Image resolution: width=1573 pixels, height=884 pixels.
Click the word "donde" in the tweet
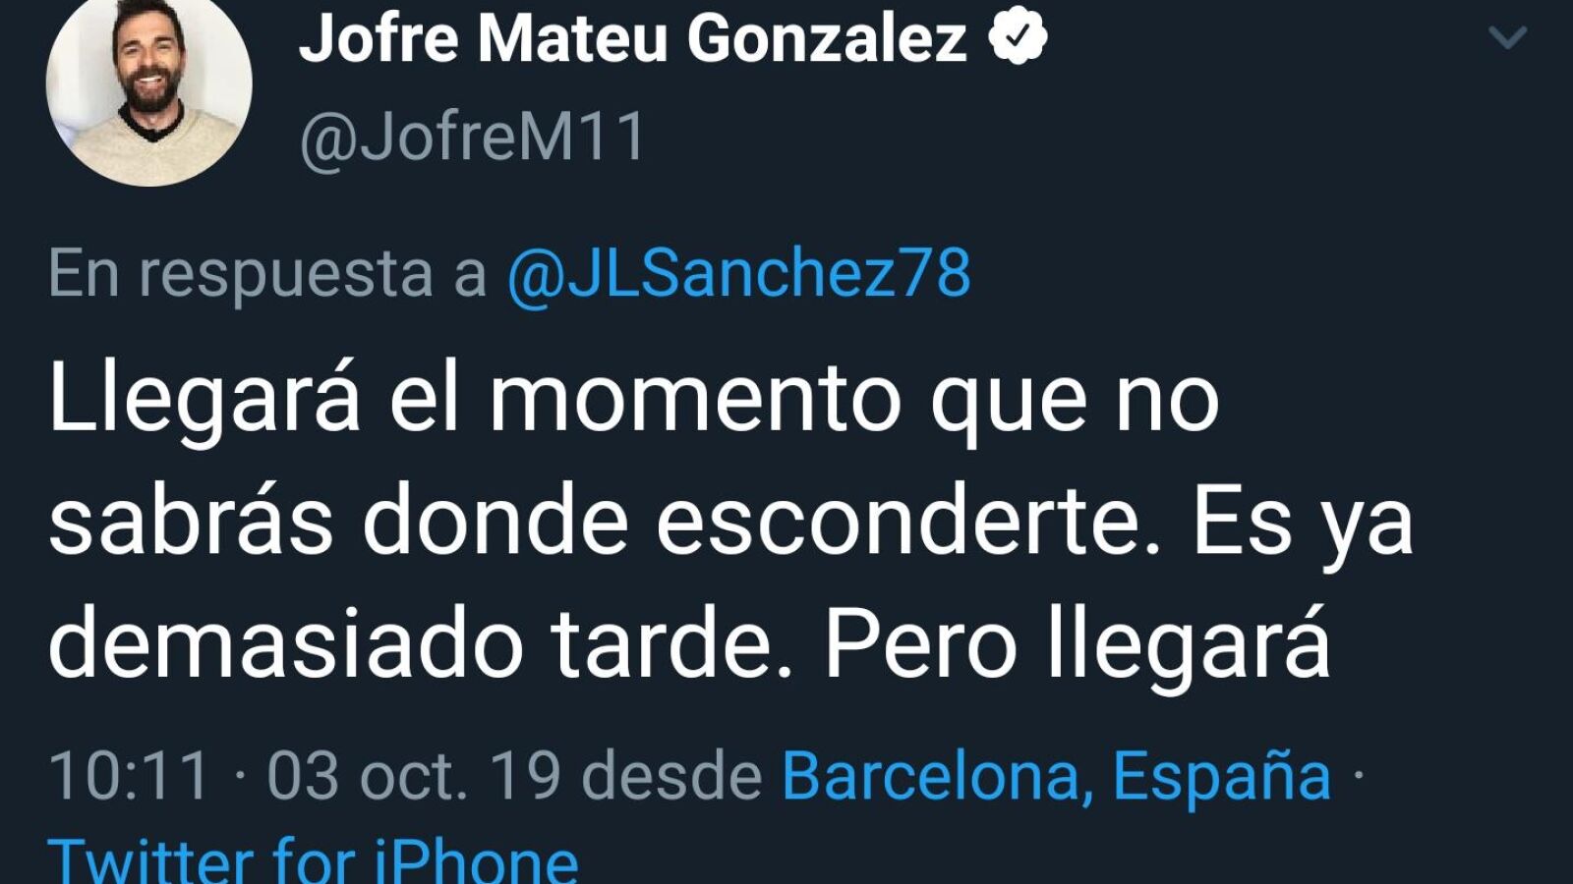tap(495, 522)
